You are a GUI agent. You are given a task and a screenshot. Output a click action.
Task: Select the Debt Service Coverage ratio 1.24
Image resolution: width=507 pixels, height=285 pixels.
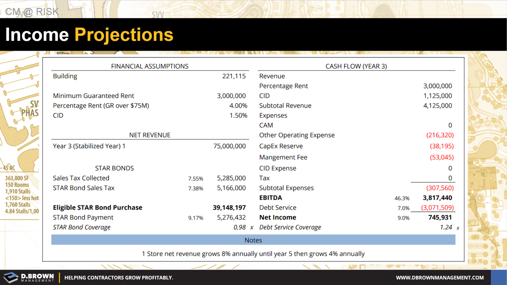tap(449, 227)
